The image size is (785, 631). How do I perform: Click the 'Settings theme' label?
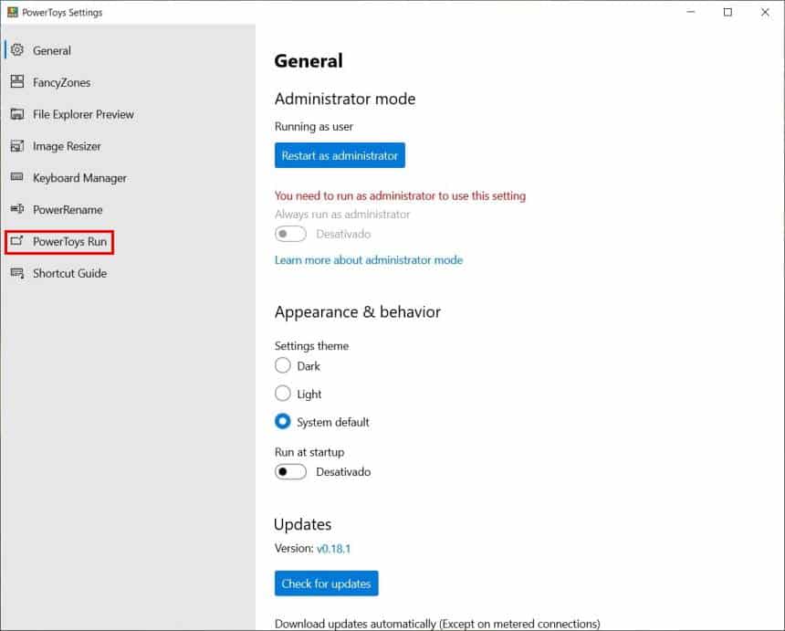click(x=311, y=346)
